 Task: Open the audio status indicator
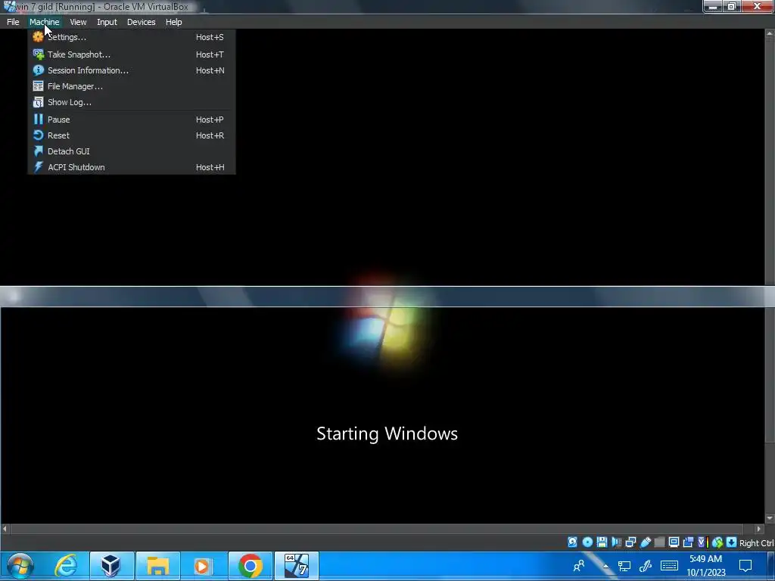(x=616, y=542)
